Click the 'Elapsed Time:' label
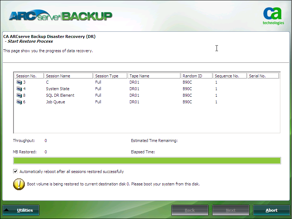The height and width of the screenshot is (219, 292). click(x=143, y=152)
